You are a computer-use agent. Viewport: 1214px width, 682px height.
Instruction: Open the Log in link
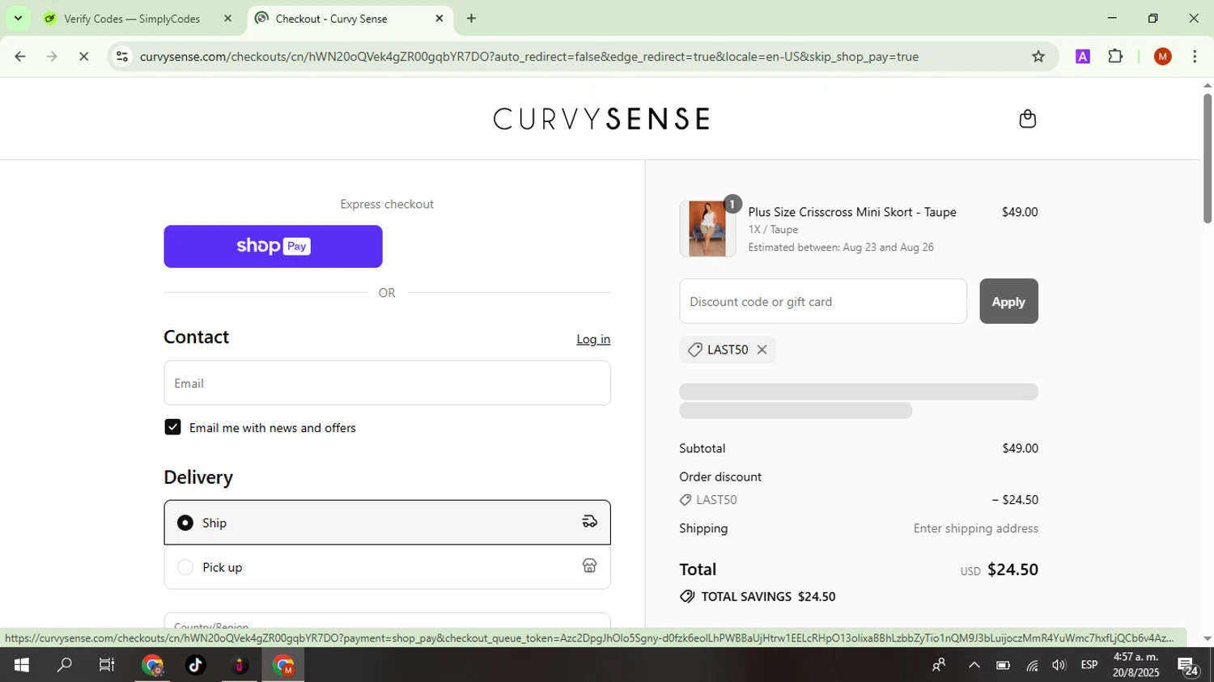coord(593,339)
